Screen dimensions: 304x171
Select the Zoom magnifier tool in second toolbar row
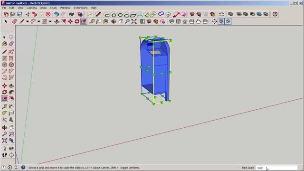[127, 21]
